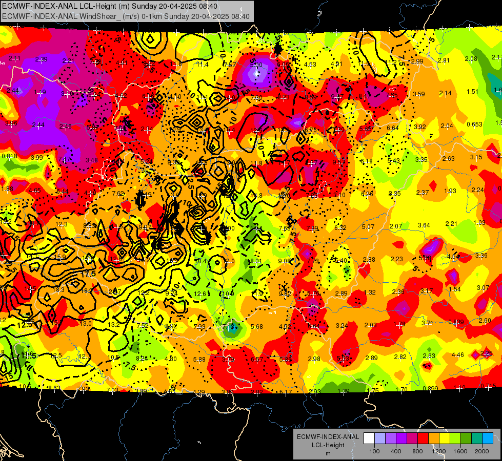The height and width of the screenshot is (461, 502).
Task: Click the 1200 legend scale label
Action: (439, 451)
